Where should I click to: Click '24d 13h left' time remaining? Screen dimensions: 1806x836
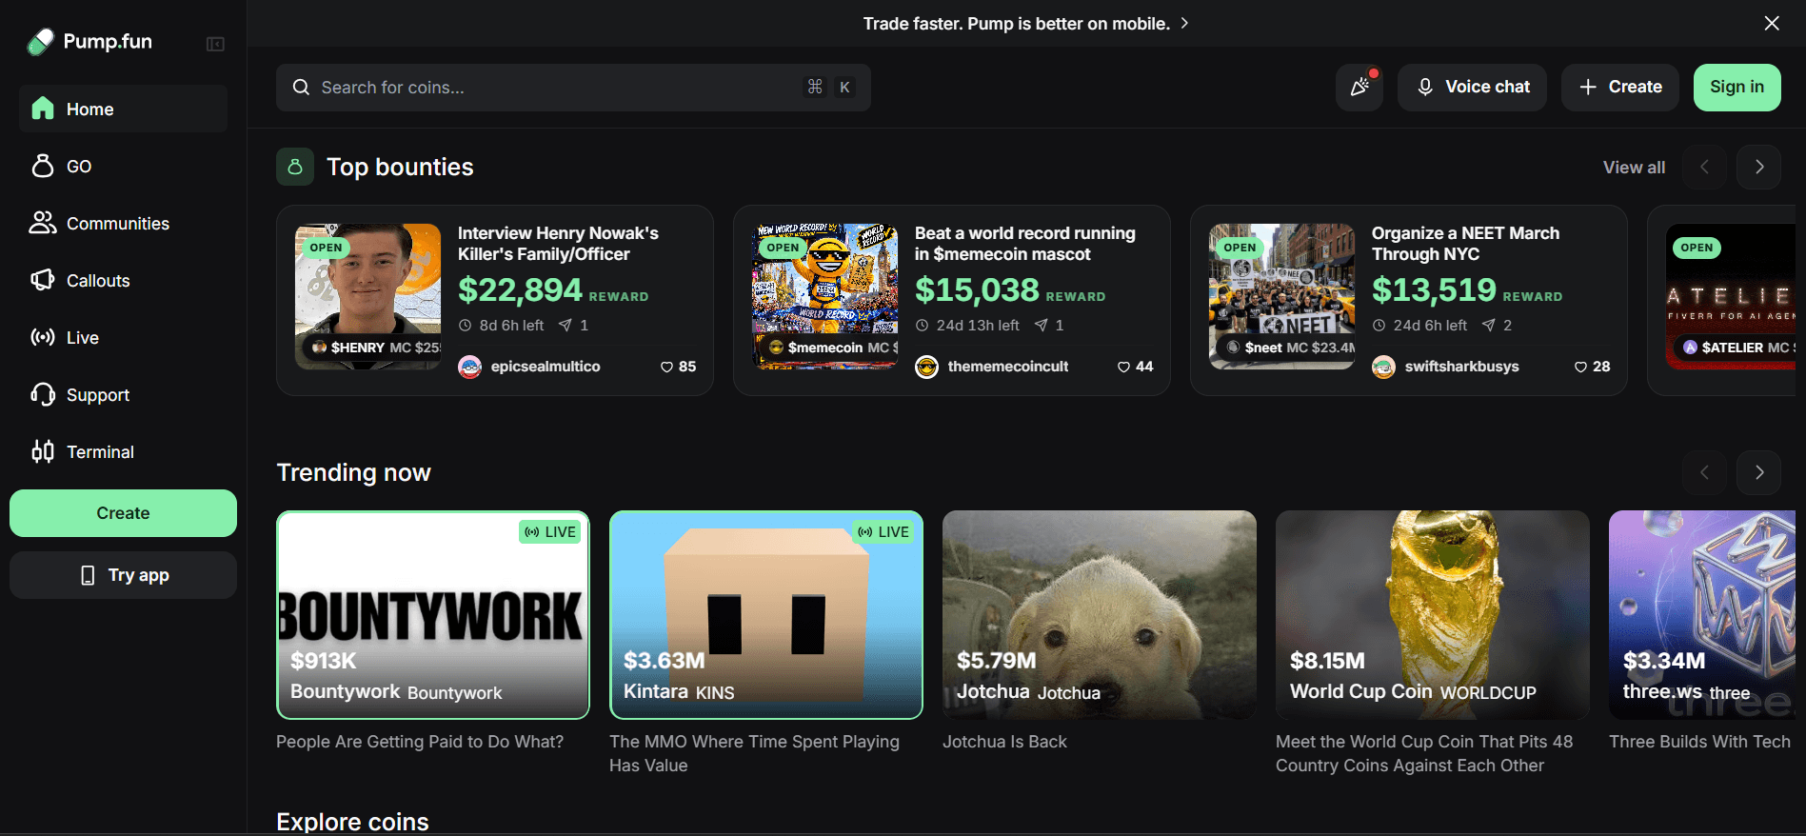point(978,326)
